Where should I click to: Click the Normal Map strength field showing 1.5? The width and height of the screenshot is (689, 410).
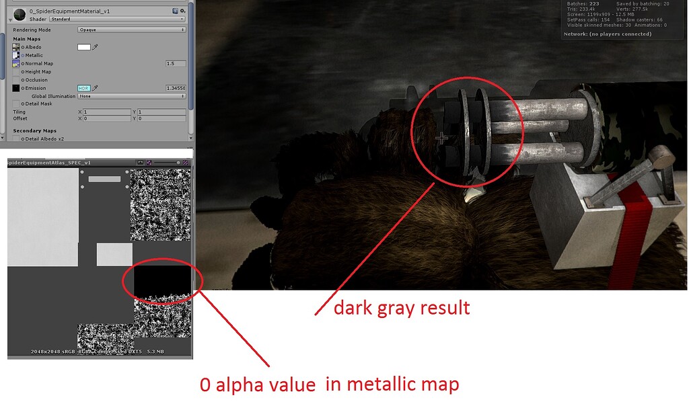[x=176, y=63]
